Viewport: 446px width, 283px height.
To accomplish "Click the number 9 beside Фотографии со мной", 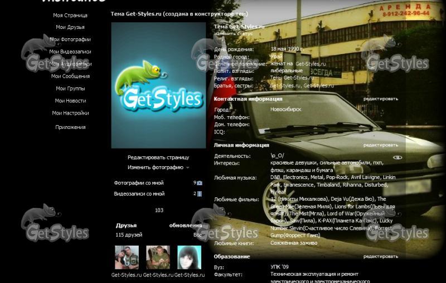I will tap(195, 183).
